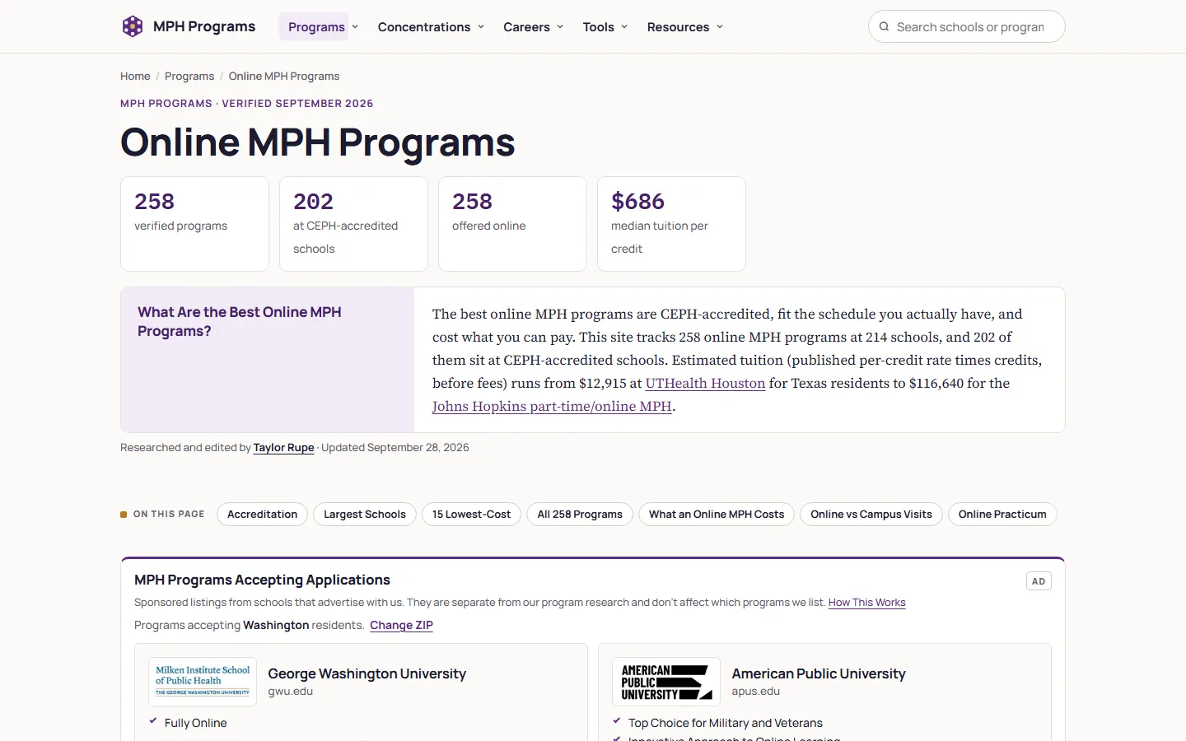Click the Online MPH Programs breadcrumb text

tap(284, 76)
